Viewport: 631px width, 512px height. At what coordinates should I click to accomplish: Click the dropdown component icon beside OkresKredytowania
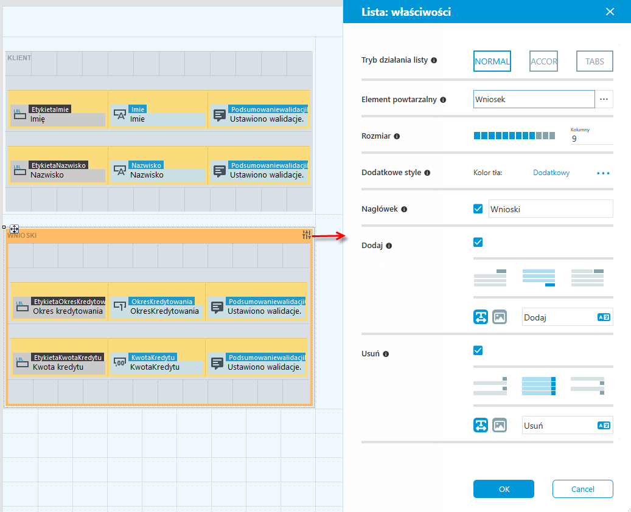119,306
